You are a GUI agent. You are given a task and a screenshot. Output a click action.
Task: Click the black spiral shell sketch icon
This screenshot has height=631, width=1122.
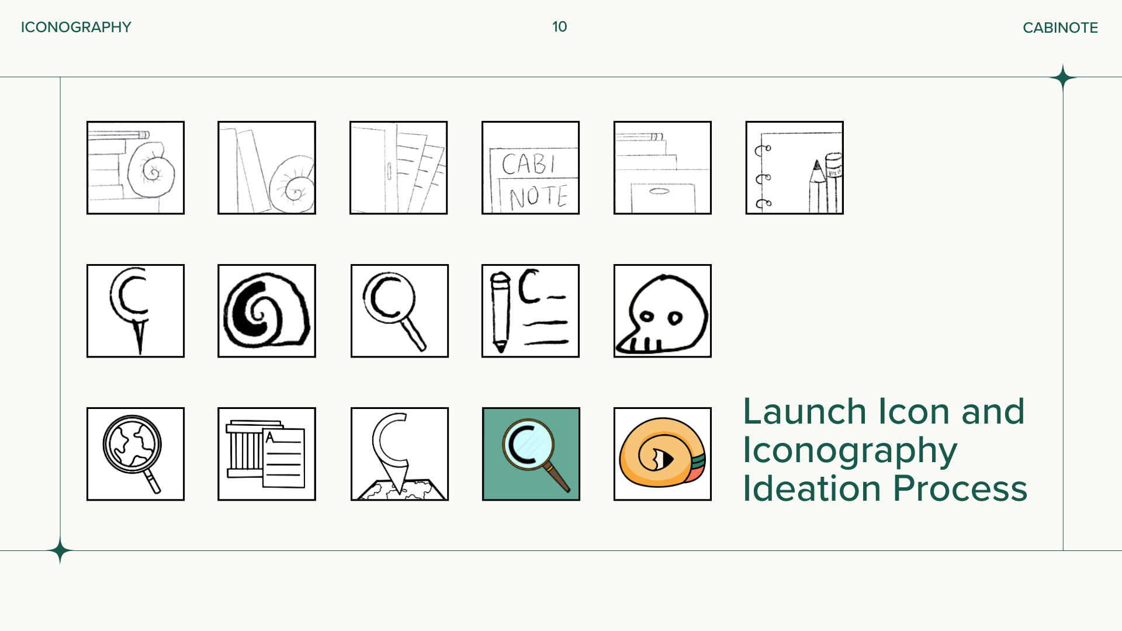(x=266, y=311)
